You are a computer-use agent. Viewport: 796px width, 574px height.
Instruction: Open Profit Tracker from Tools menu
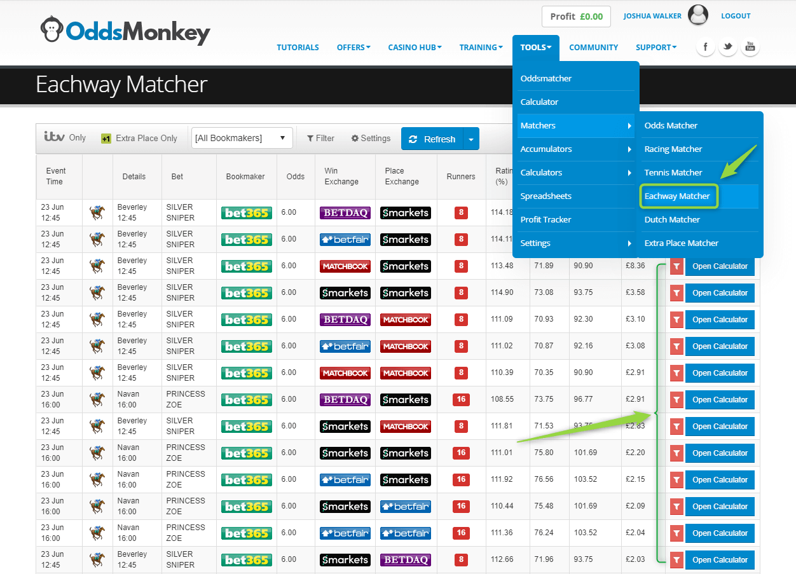(x=576, y=219)
